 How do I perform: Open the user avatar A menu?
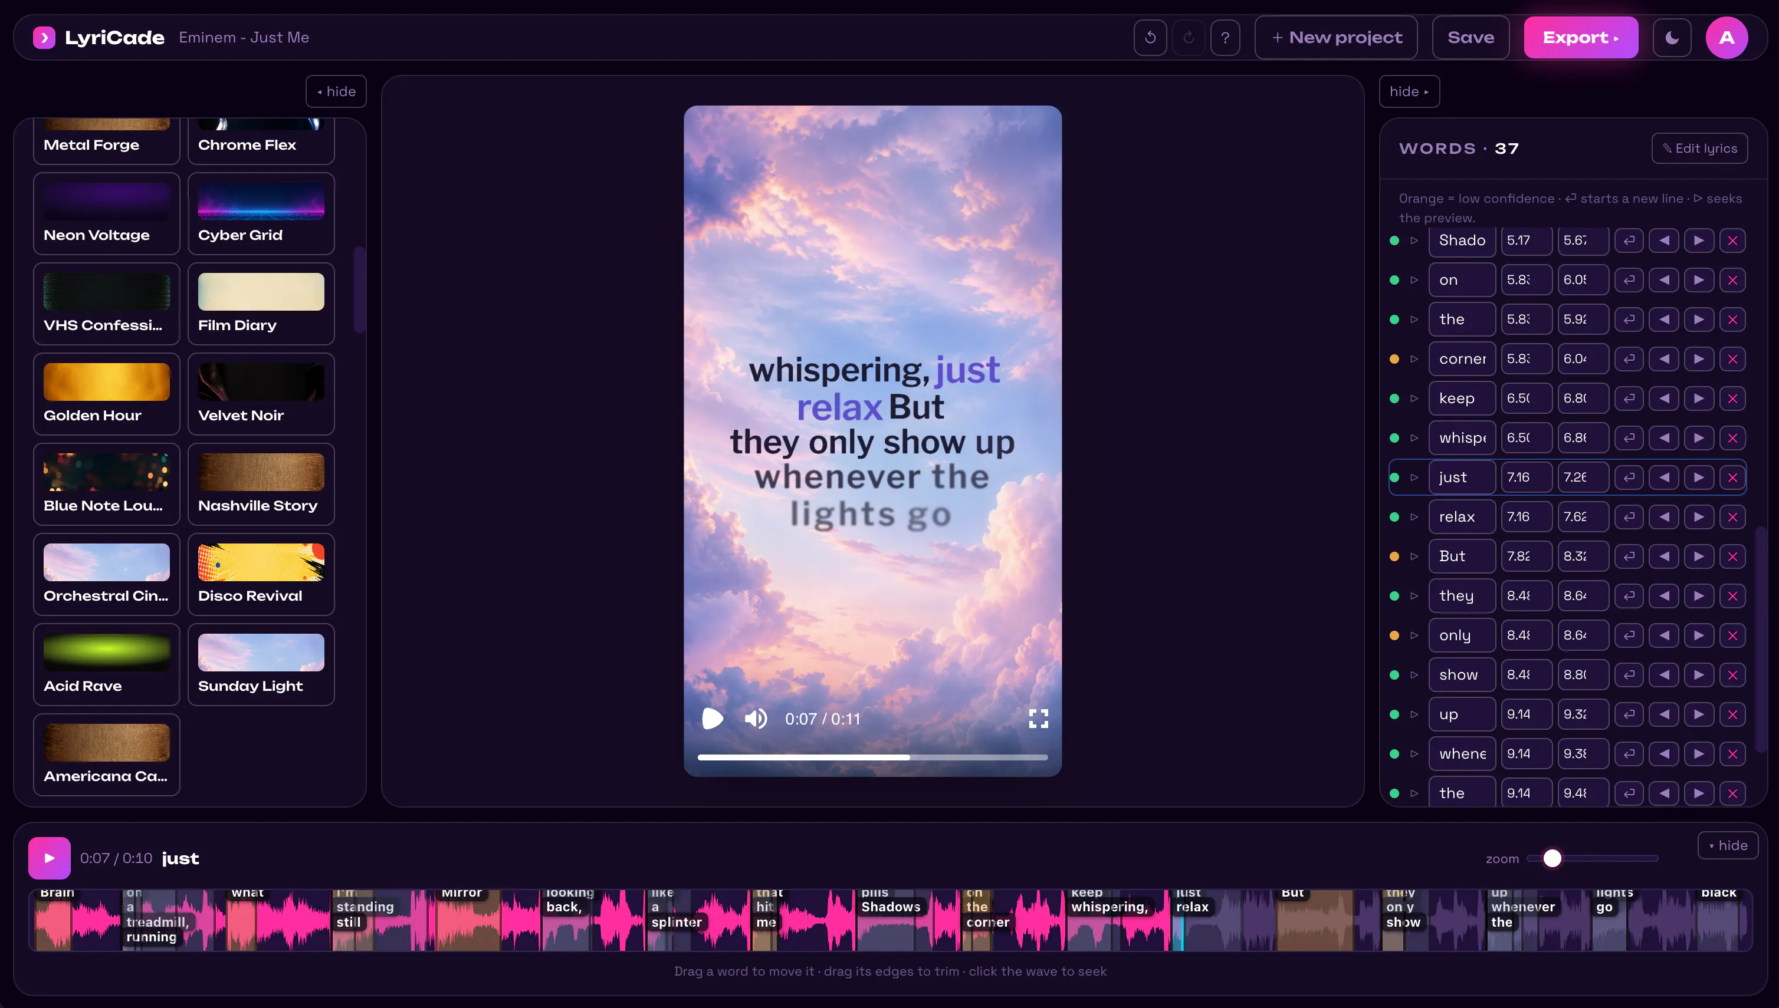pyautogui.click(x=1727, y=37)
